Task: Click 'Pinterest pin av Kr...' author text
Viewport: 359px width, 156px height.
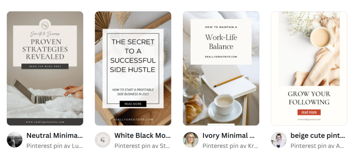Action: tap(230, 146)
